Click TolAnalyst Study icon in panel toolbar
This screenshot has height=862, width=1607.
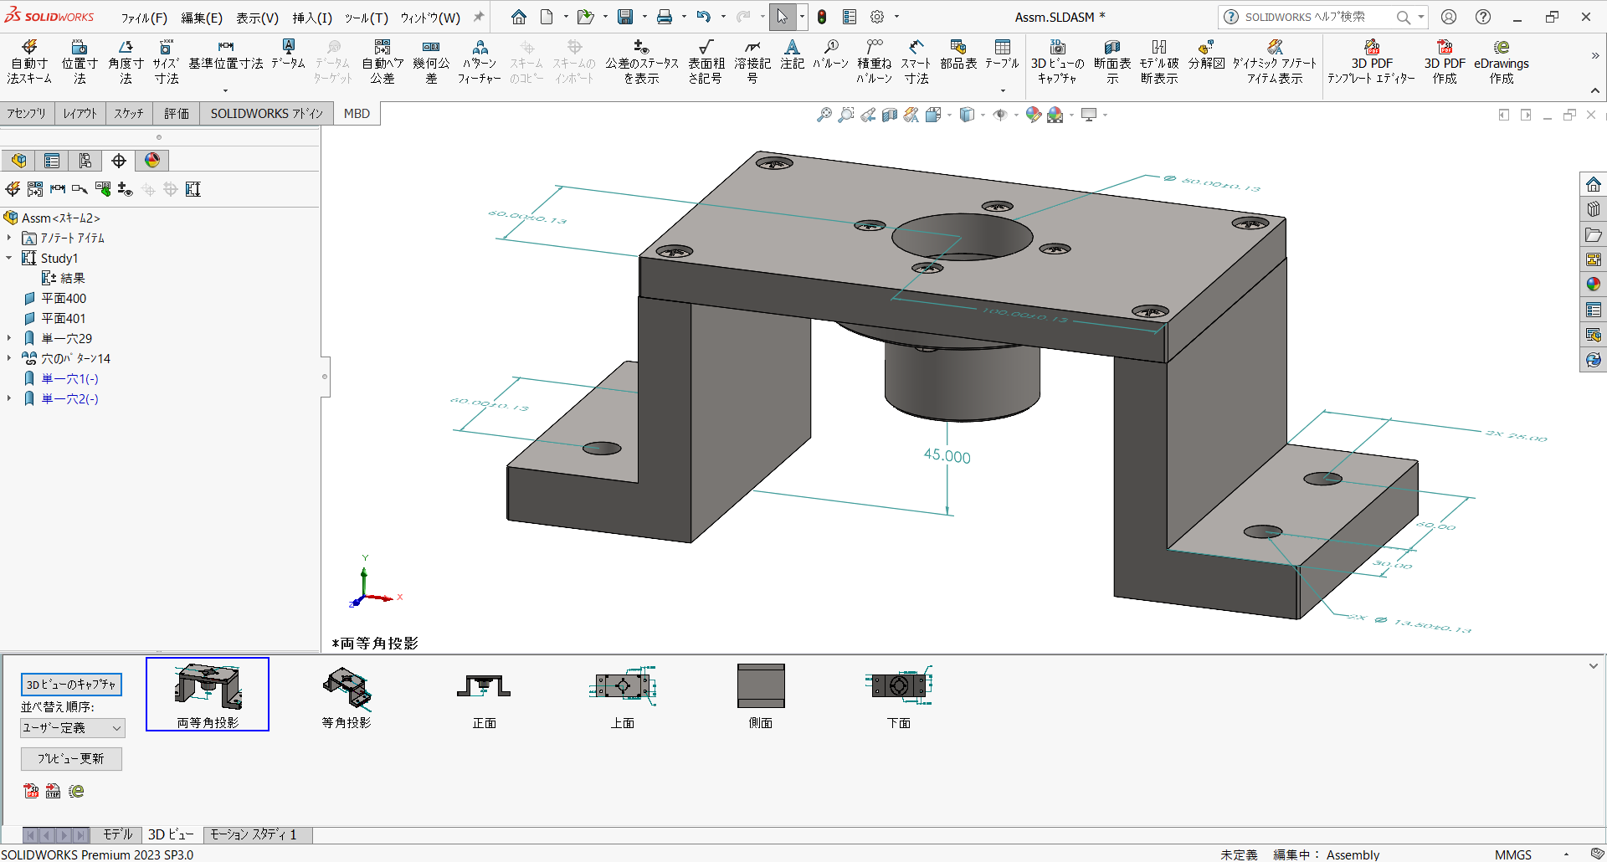[x=193, y=189]
